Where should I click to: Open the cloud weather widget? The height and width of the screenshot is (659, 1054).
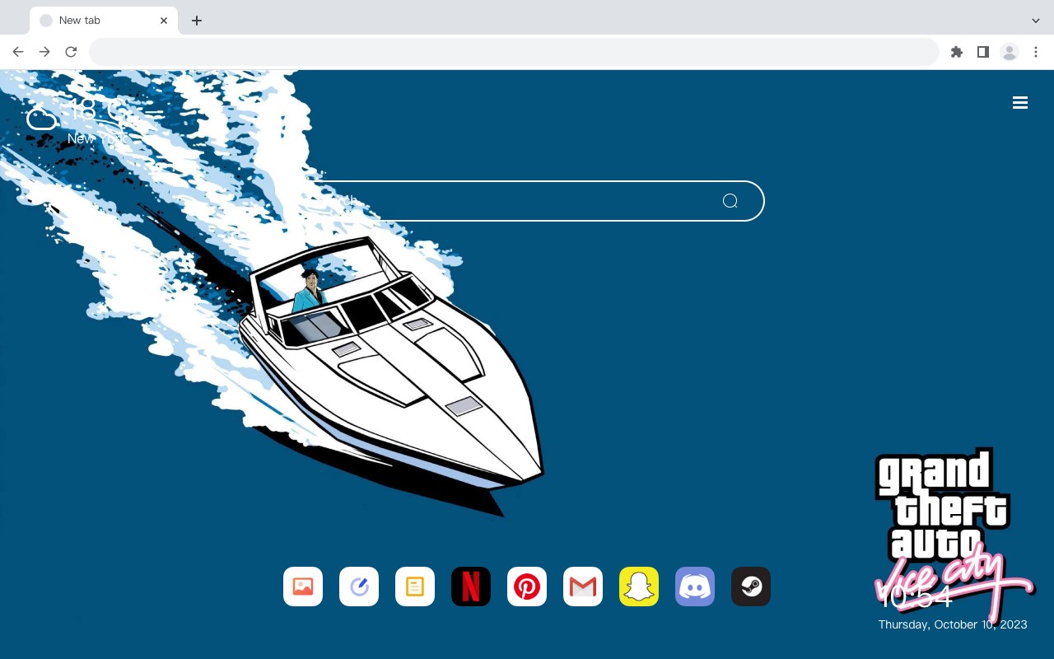(41, 119)
